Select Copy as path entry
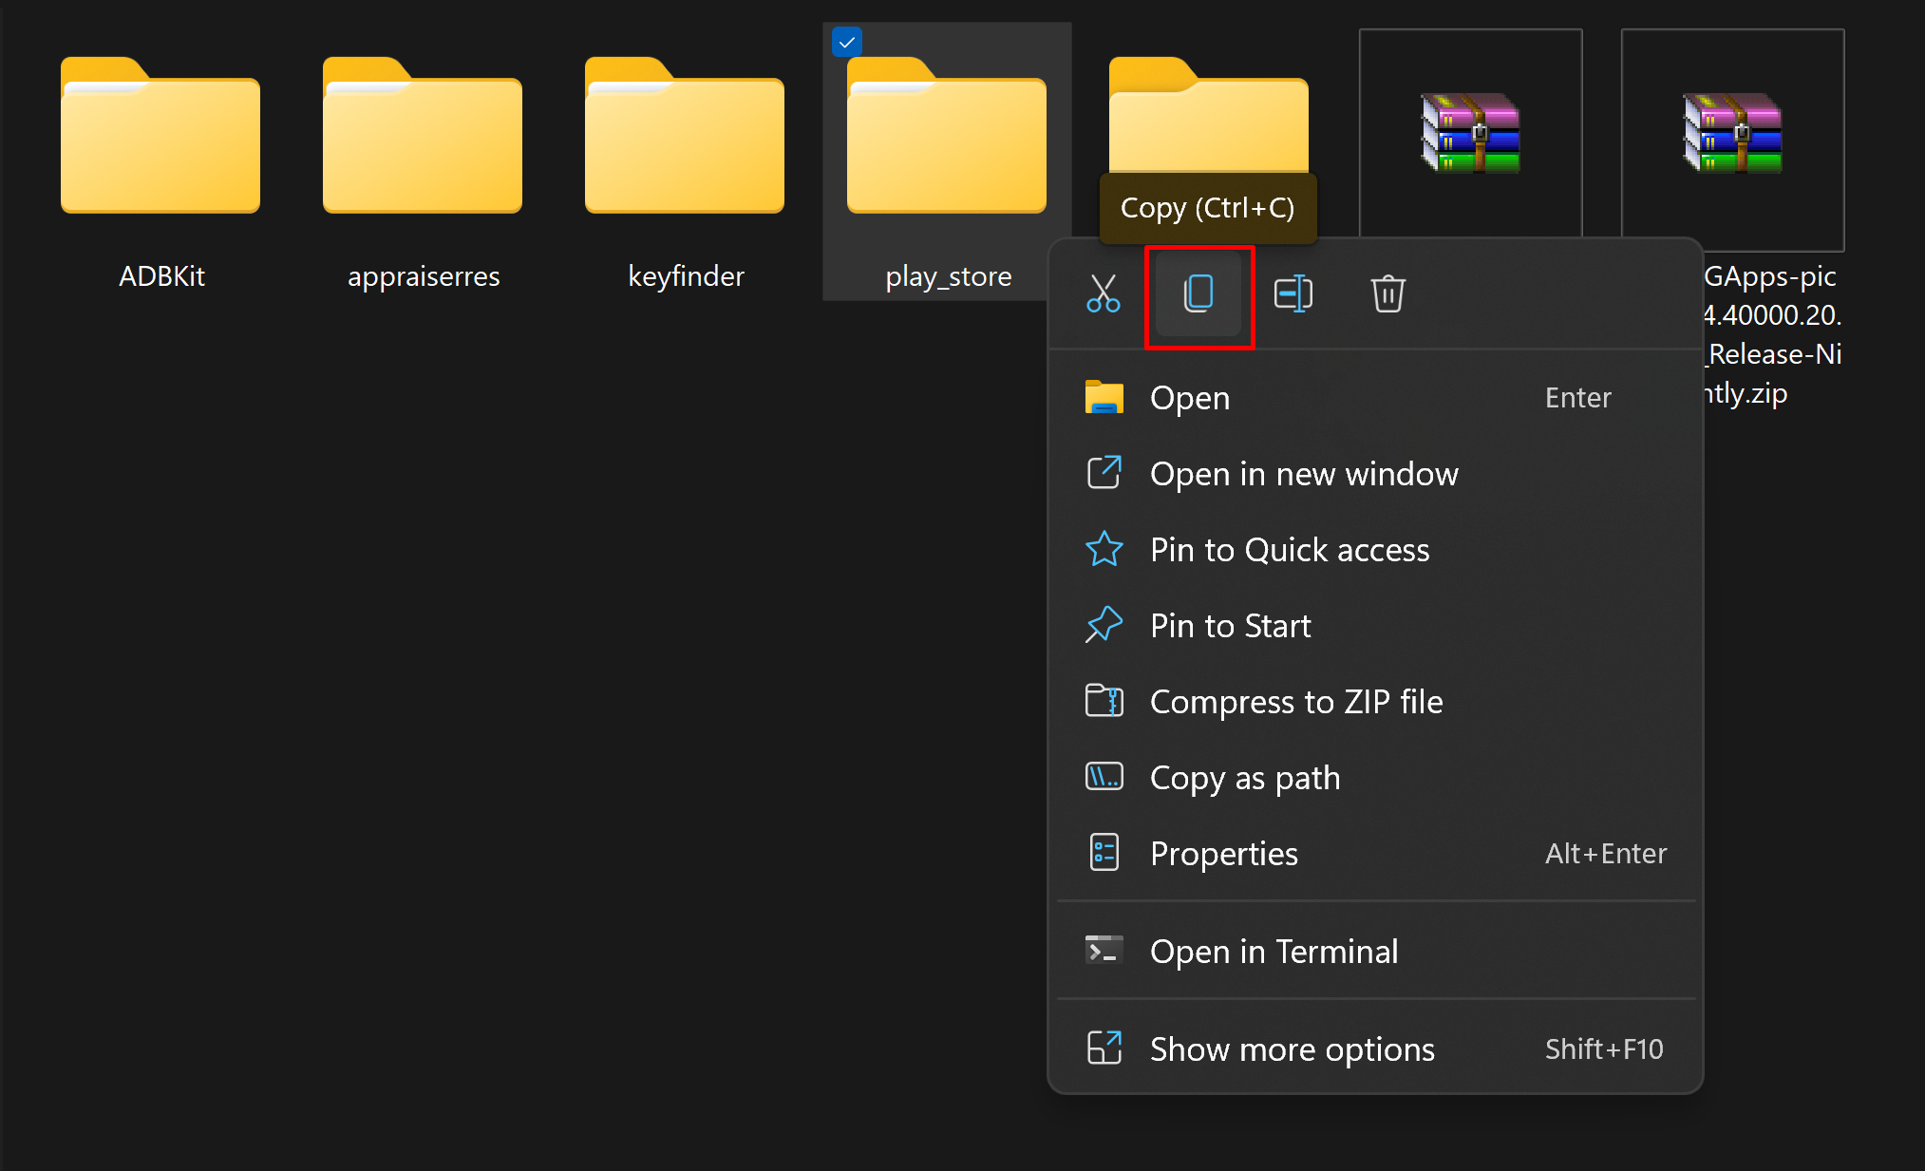This screenshot has width=1925, height=1171. click(x=1244, y=778)
